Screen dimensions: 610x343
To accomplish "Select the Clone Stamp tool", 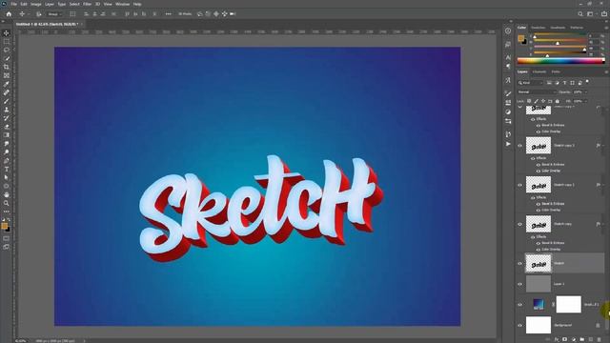I will [7, 110].
